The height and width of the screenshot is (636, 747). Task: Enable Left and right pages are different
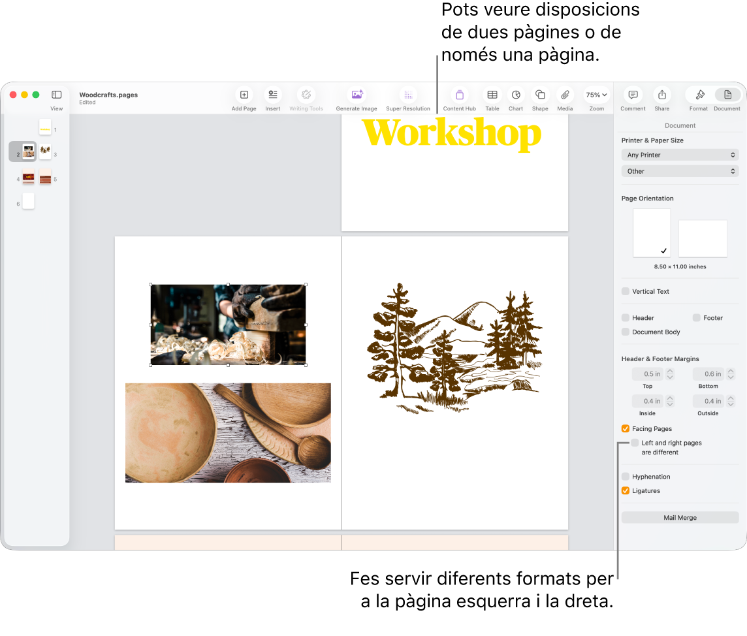634,443
